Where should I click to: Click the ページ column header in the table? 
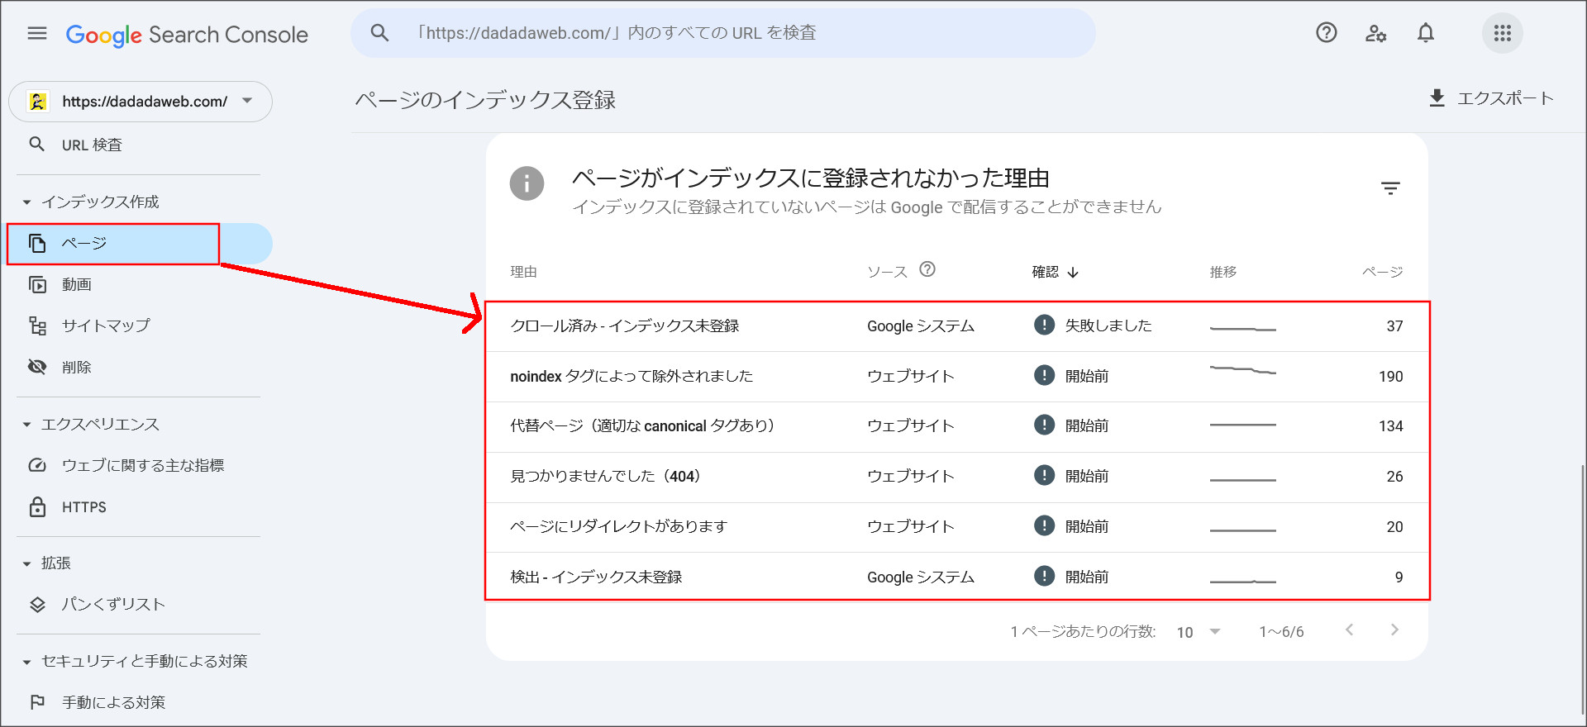(1382, 272)
